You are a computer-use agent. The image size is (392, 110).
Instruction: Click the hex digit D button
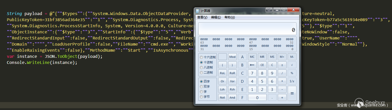tap(242, 81)
